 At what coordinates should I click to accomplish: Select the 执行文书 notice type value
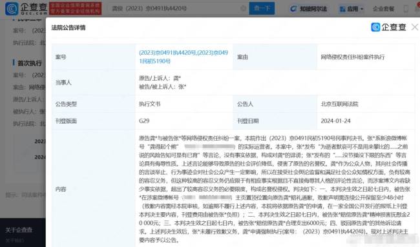tap(149, 104)
